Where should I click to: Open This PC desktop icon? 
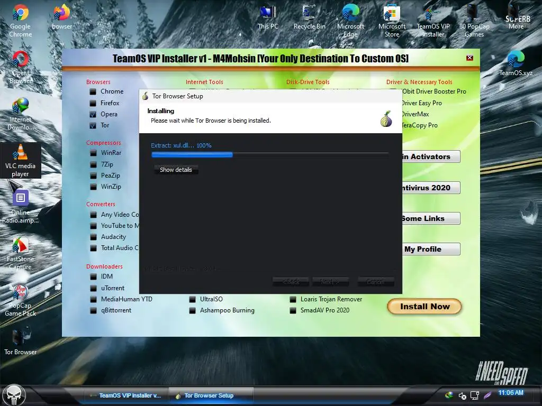click(268, 16)
